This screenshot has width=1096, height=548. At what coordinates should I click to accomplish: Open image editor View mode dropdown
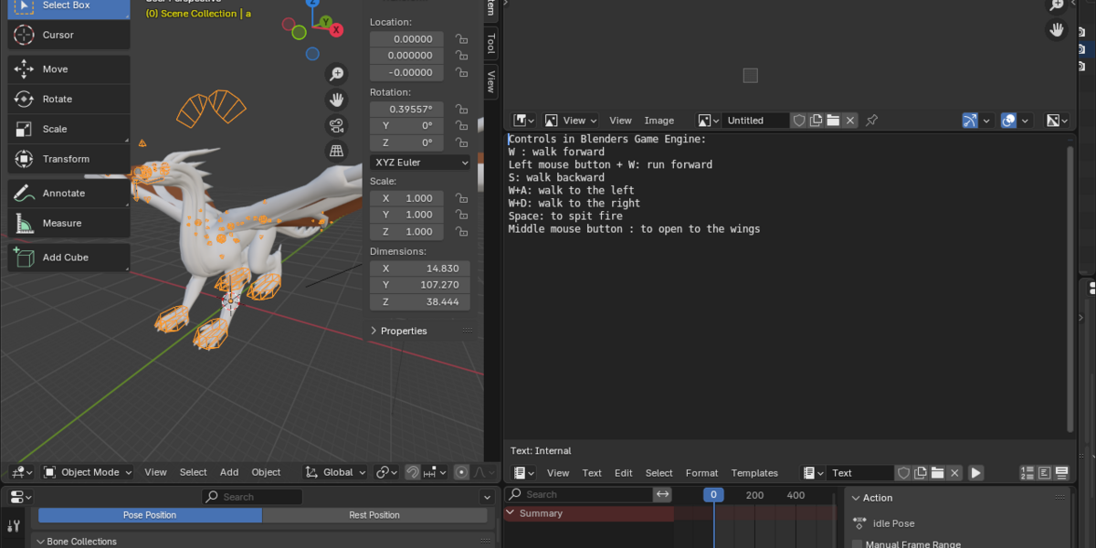(571, 121)
